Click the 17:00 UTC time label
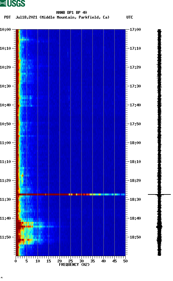This screenshot has height=281, width=173. [x=135, y=29]
